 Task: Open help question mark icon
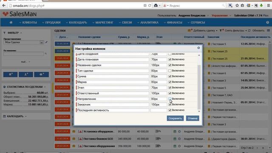click(268, 23)
